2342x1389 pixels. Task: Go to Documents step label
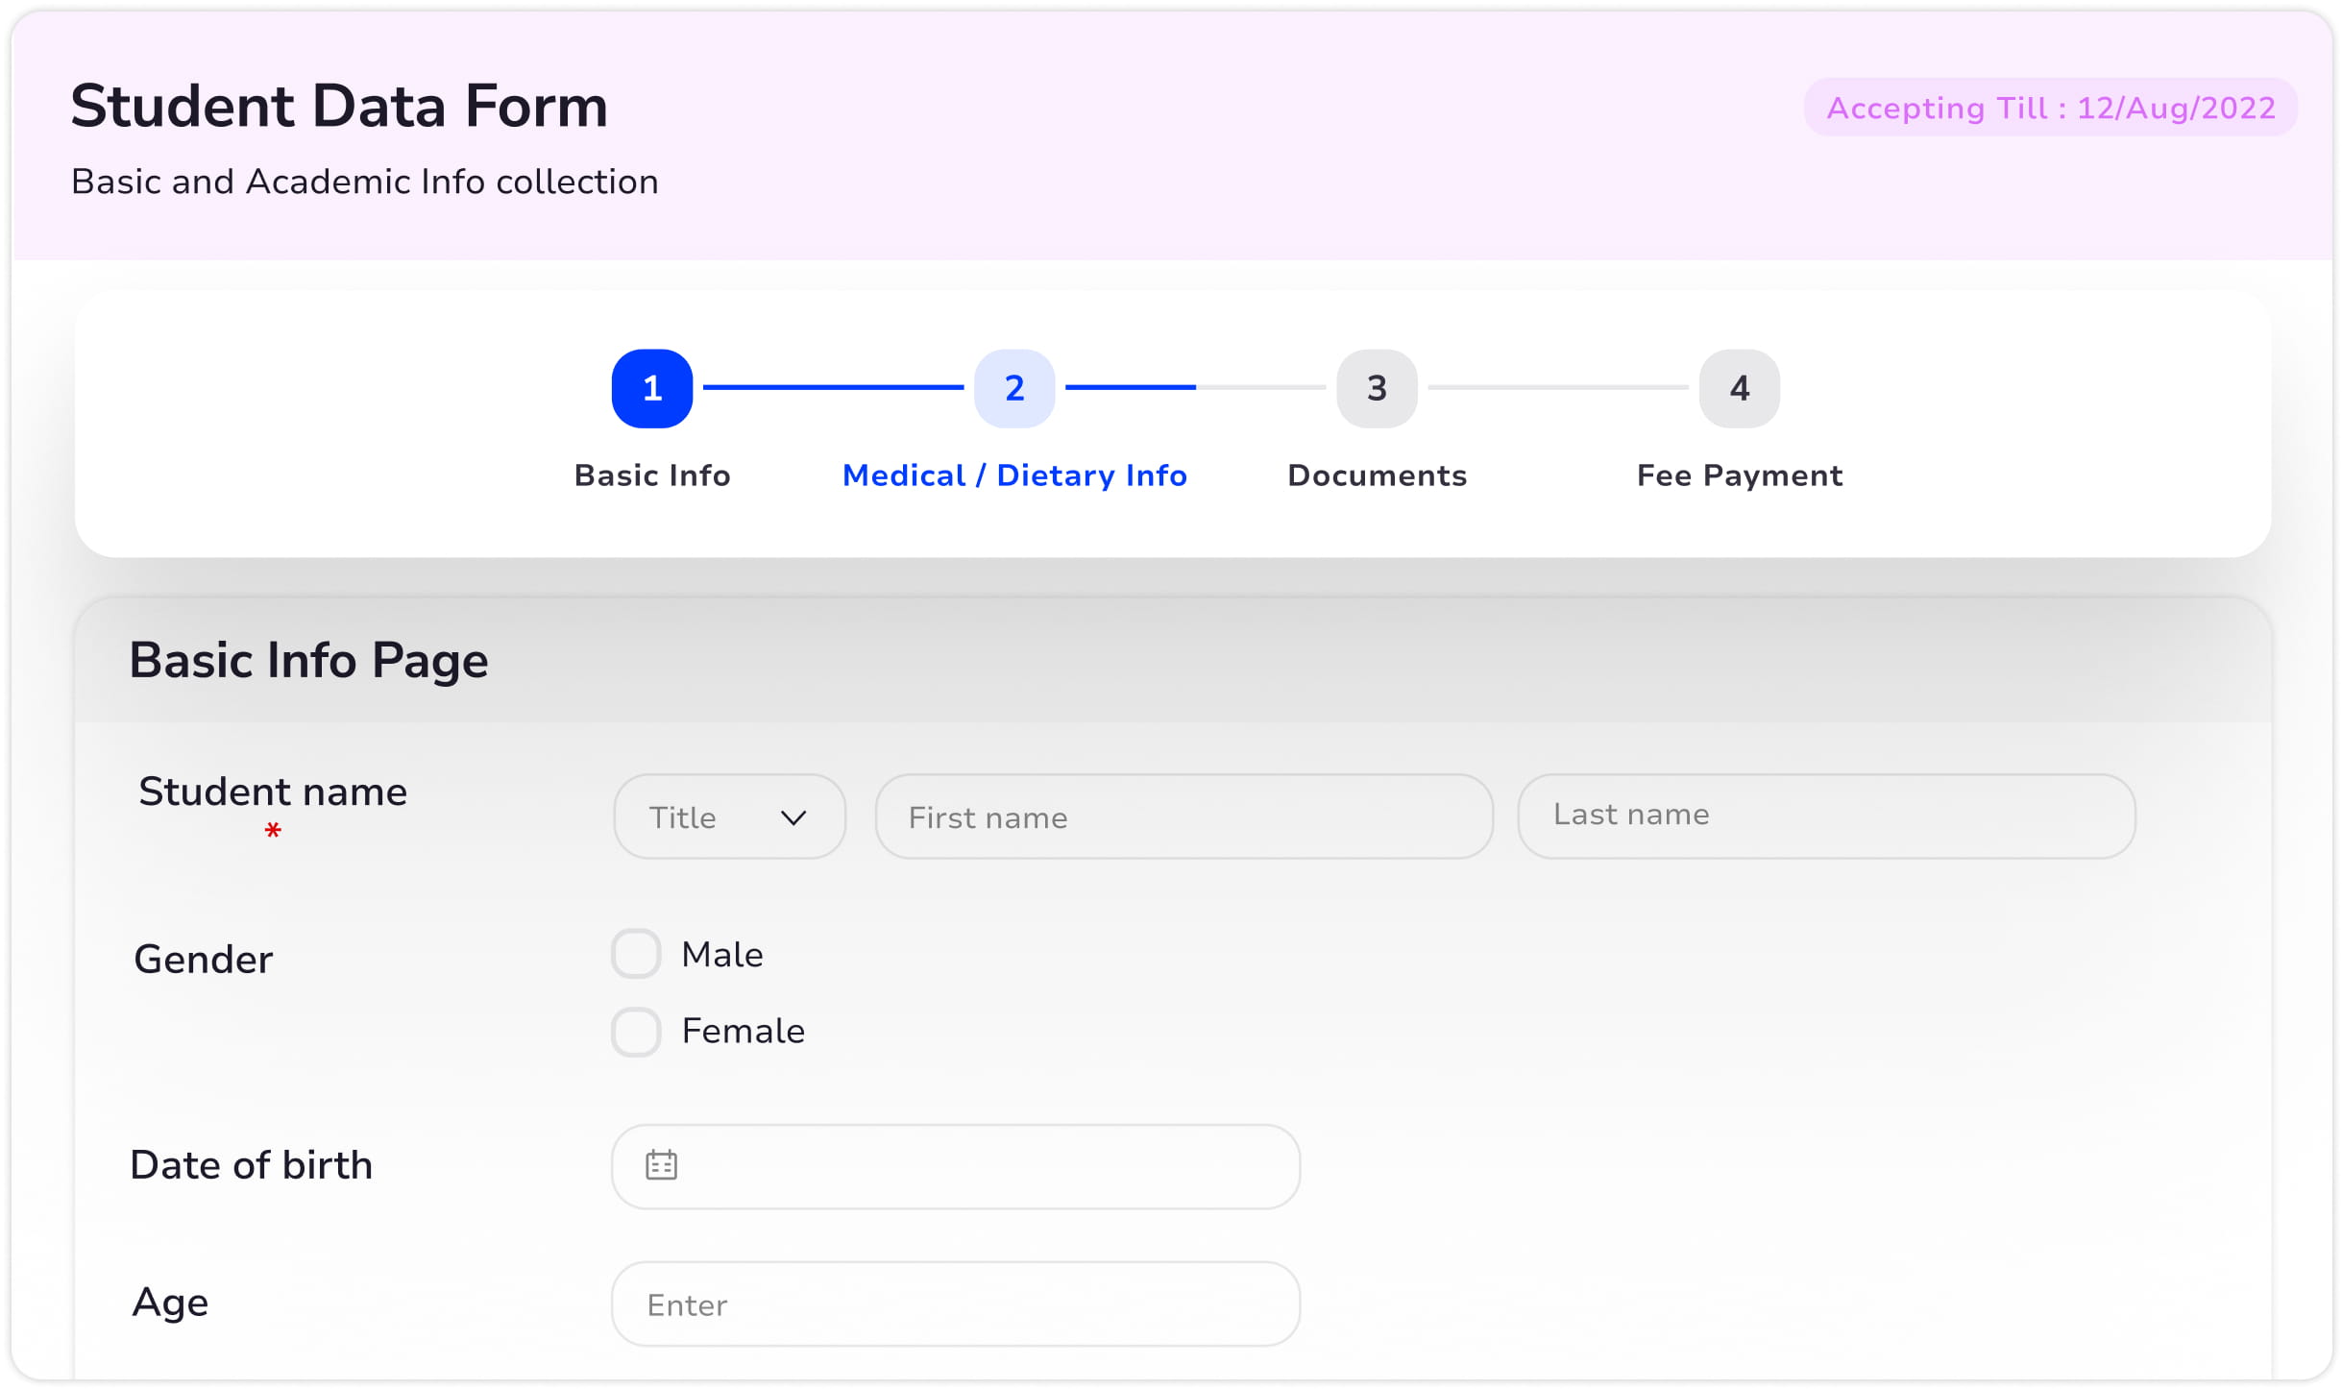(1377, 475)
